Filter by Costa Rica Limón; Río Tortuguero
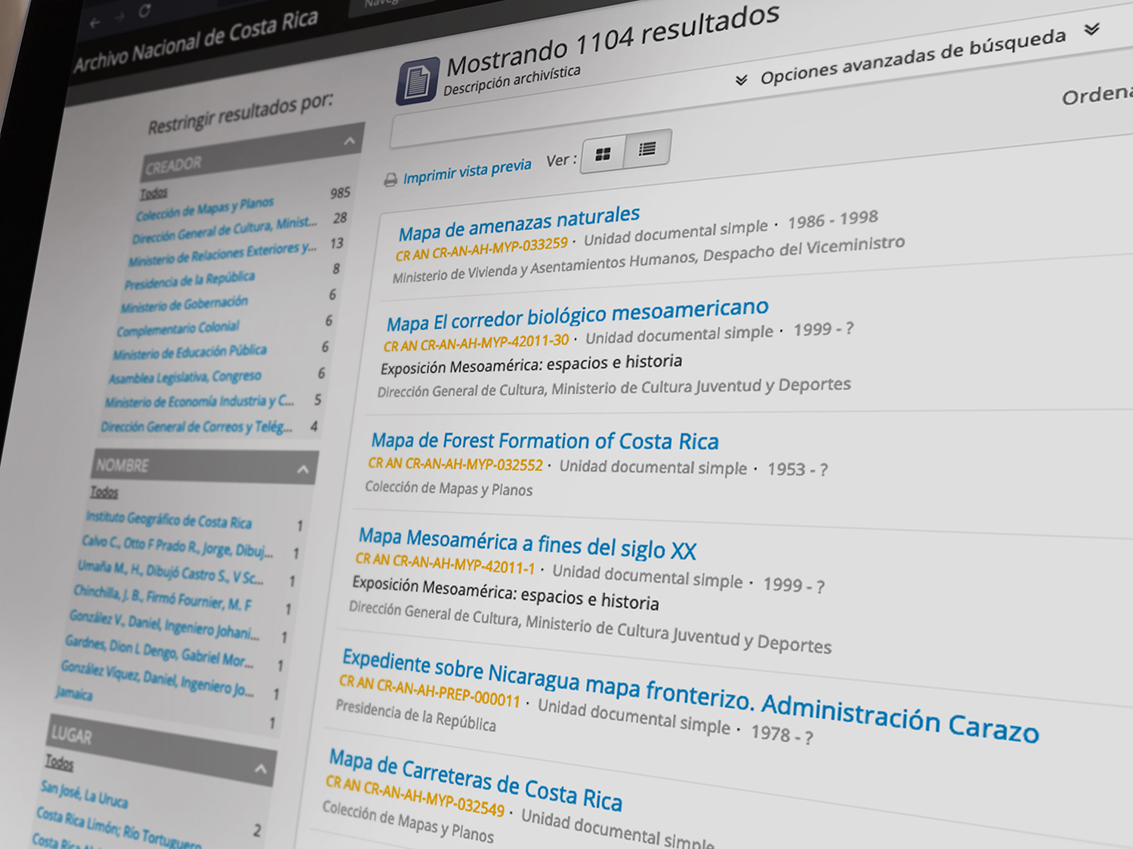This screenshot has width=1133, height=849. 119,828
